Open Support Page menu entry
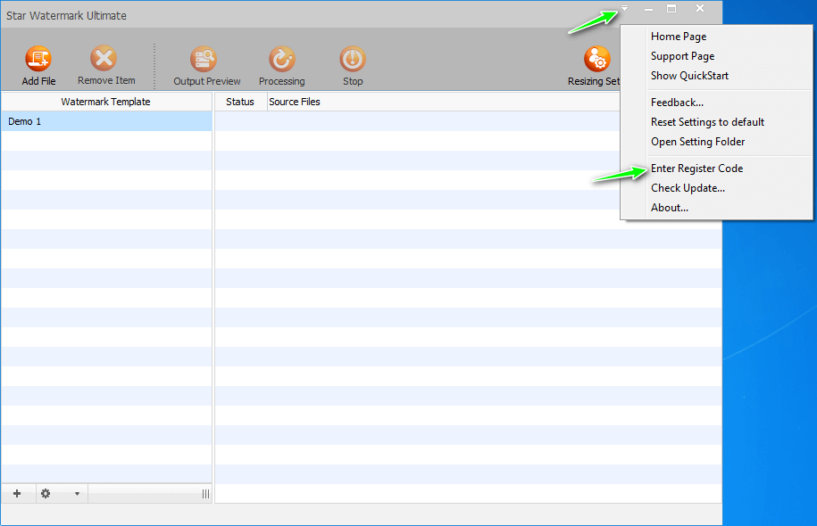This screenshot has width=817, height=526. [x=682, y=56]
